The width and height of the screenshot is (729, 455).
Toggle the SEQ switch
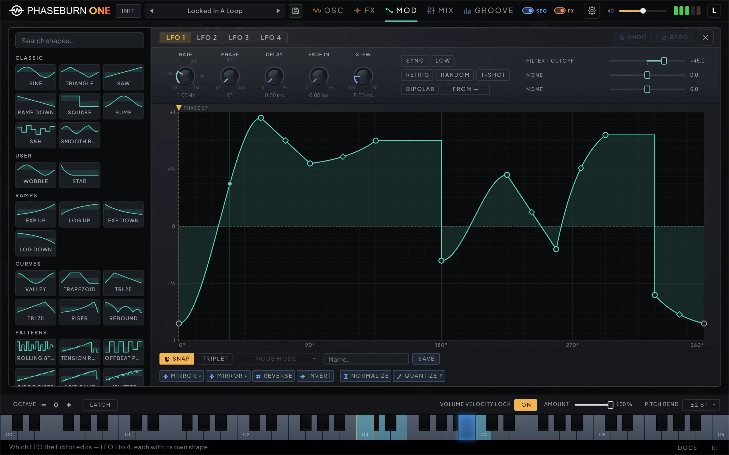click(528, 11)
